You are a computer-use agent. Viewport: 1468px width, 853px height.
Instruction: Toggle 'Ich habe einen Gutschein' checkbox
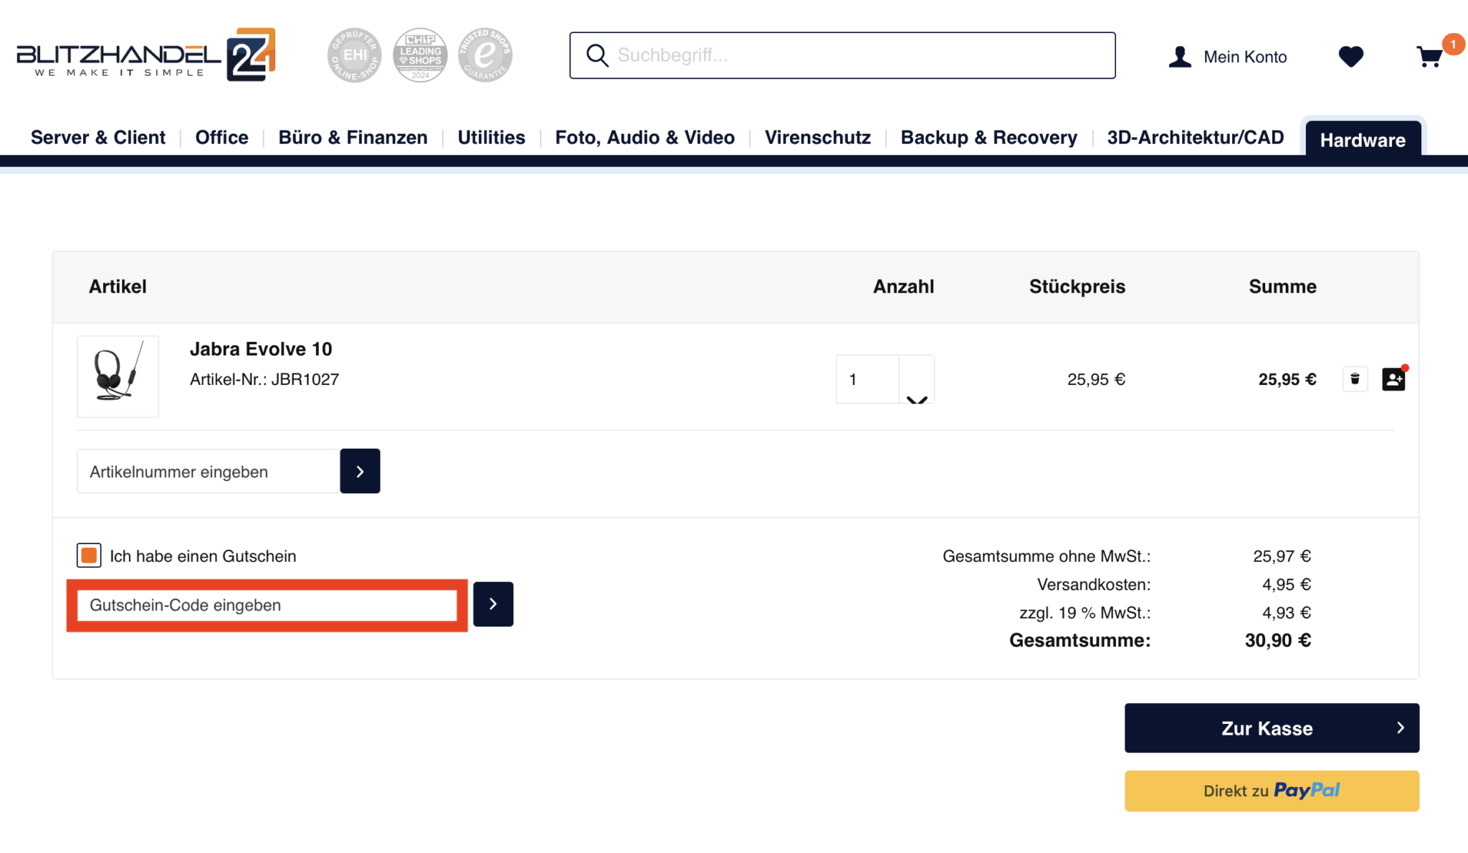point(89,556)
